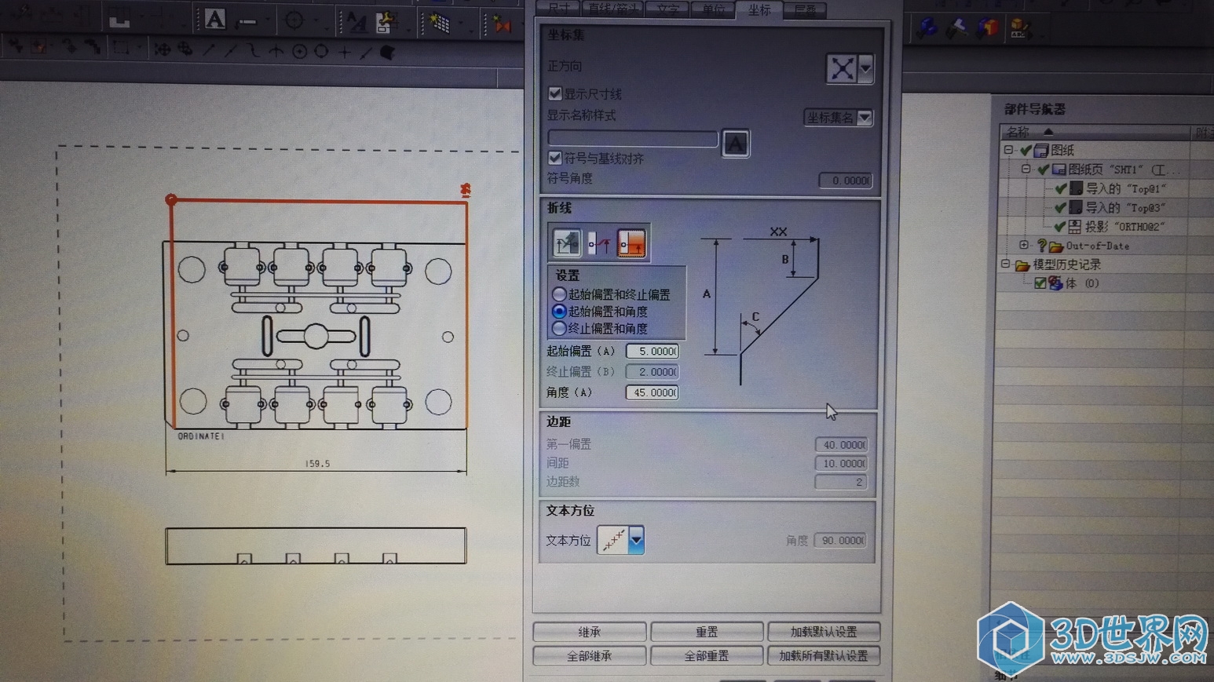The image size is (1214, 682).
Task: Choose the orange highlighted dogleg style icon
Action: click(631, 243)
